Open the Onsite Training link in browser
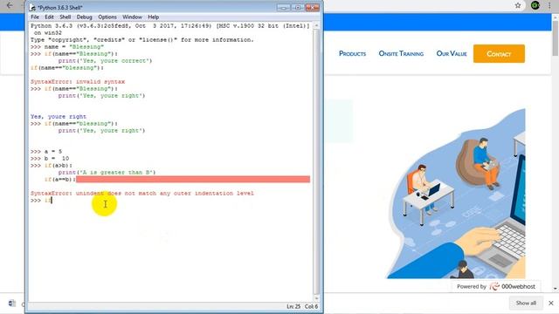Screen dimensions: 559x314 (401, 53)
